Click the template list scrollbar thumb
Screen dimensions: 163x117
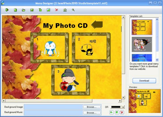pos(157,36)
